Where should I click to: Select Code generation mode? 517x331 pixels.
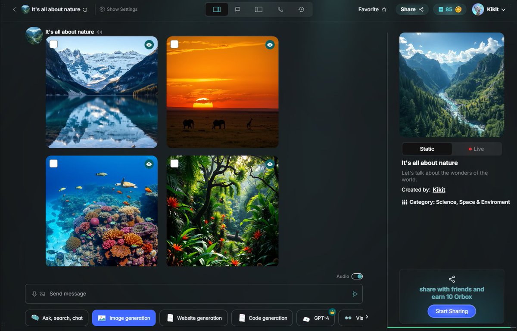(262, 318)
